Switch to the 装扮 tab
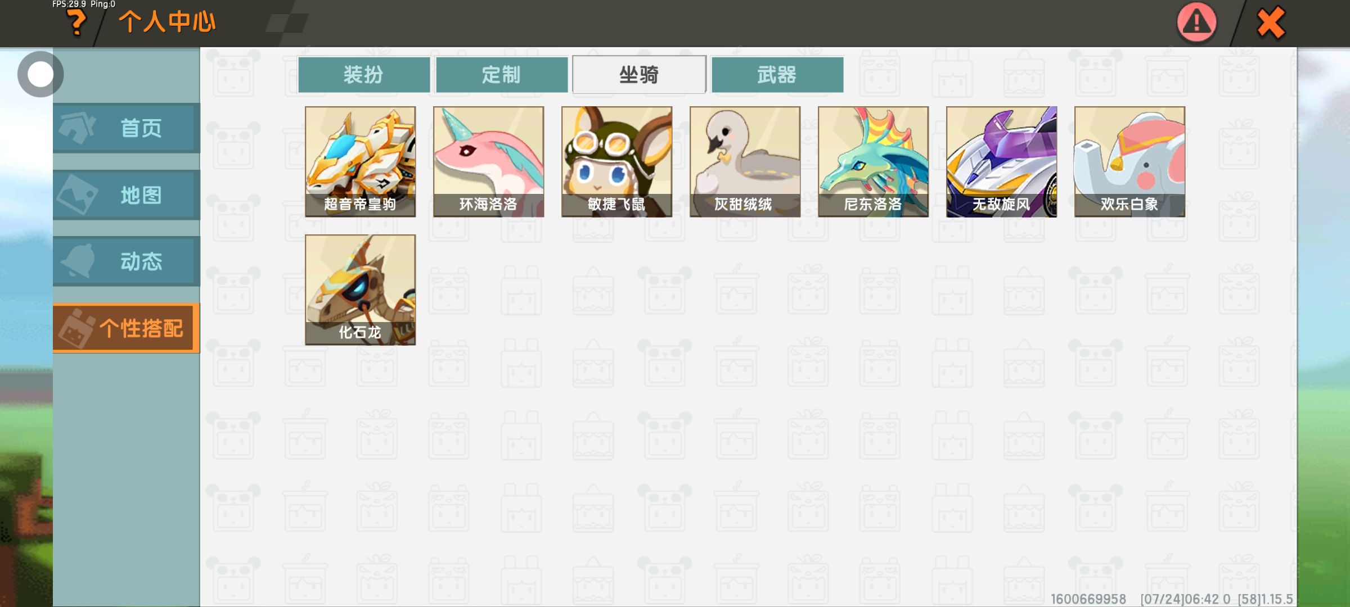 364,74
